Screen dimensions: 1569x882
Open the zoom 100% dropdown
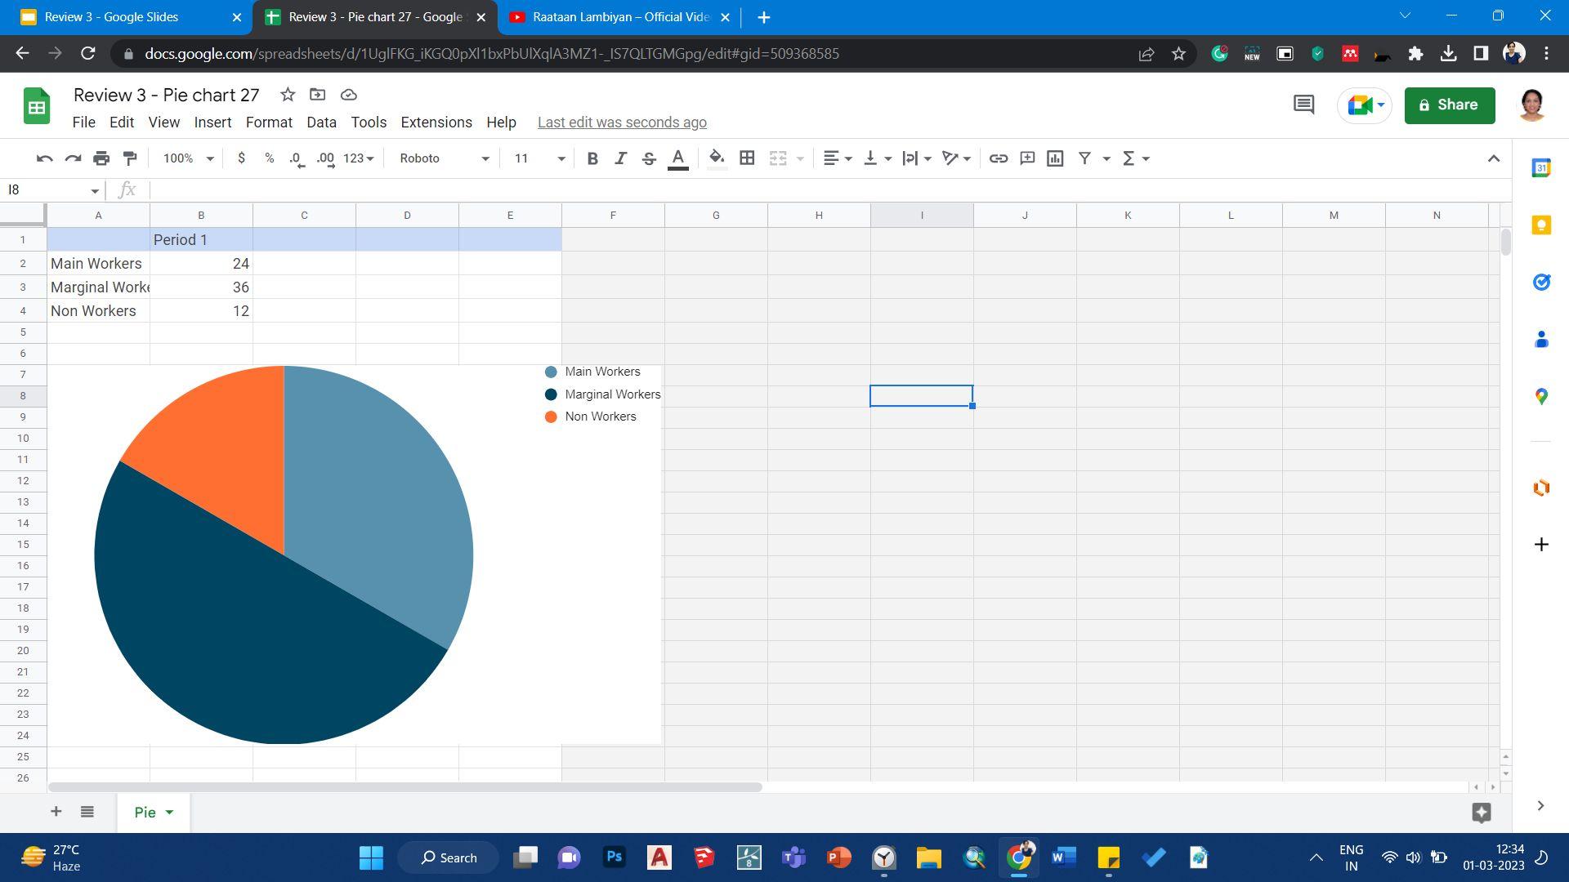click(188, 158)
